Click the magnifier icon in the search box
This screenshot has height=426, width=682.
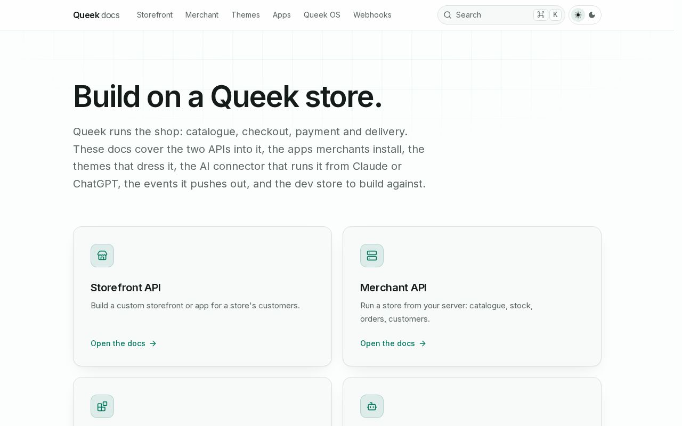[448, 15]
